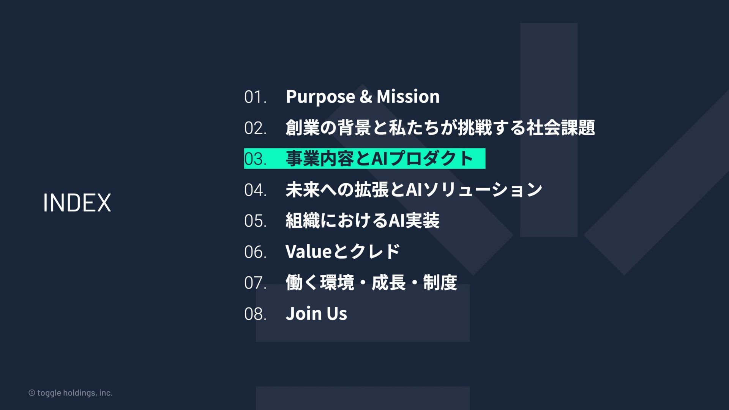Click the number 06. label
This screenshot has width=729, height=410.
point(255,252)
